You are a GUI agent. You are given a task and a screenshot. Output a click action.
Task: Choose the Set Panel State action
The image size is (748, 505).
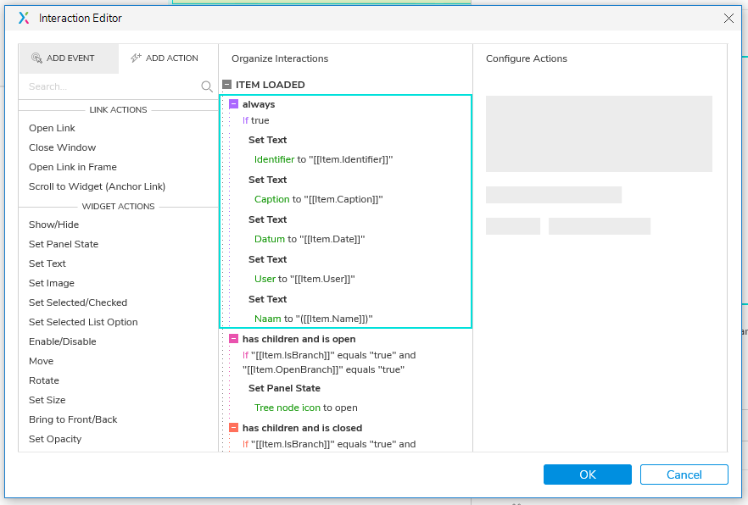pyautogui.click(x=64, y=244)
